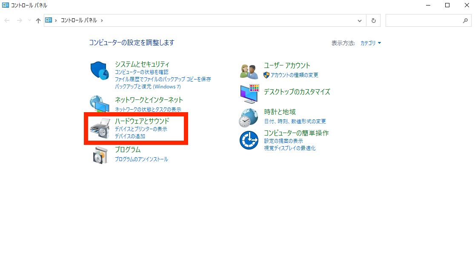Viewport: 475px width, 266px height.
Task: Open バックアップと復元 (Windows 7) link
Action: coord(148,86)
